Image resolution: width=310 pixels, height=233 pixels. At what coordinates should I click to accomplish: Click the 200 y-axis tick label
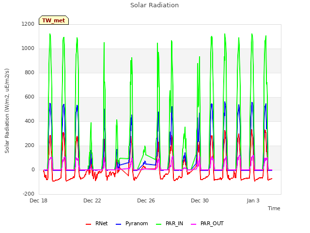click(x=30, y=146)
